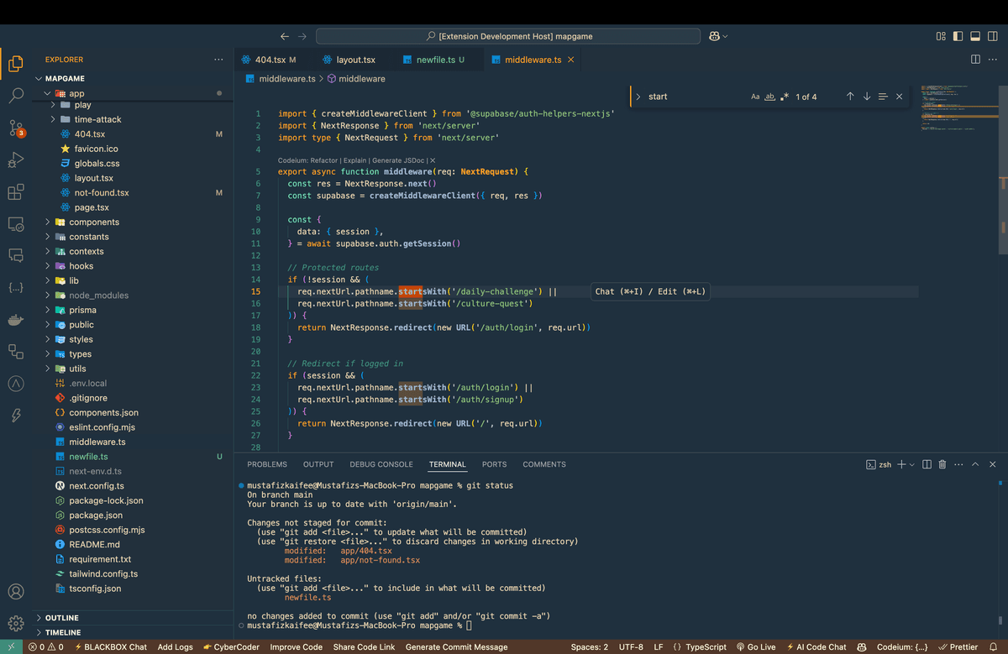The height and width of the screenshot is (654, 1008).
Task: Split the terminal panel
Action: pyautogui.click(x=927, y=464)
